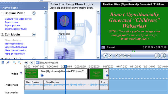
Task: Click the MarbleBlue clip label
Action: (x=64, y=34)
